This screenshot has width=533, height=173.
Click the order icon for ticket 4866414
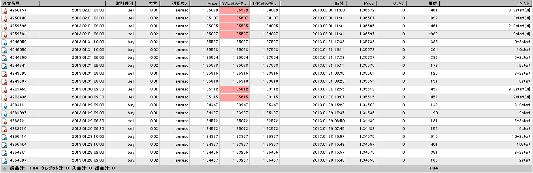click(4, 137)
